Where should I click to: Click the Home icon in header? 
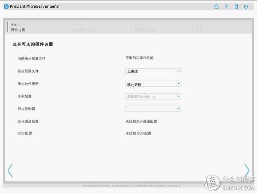[x=216, y=6]
